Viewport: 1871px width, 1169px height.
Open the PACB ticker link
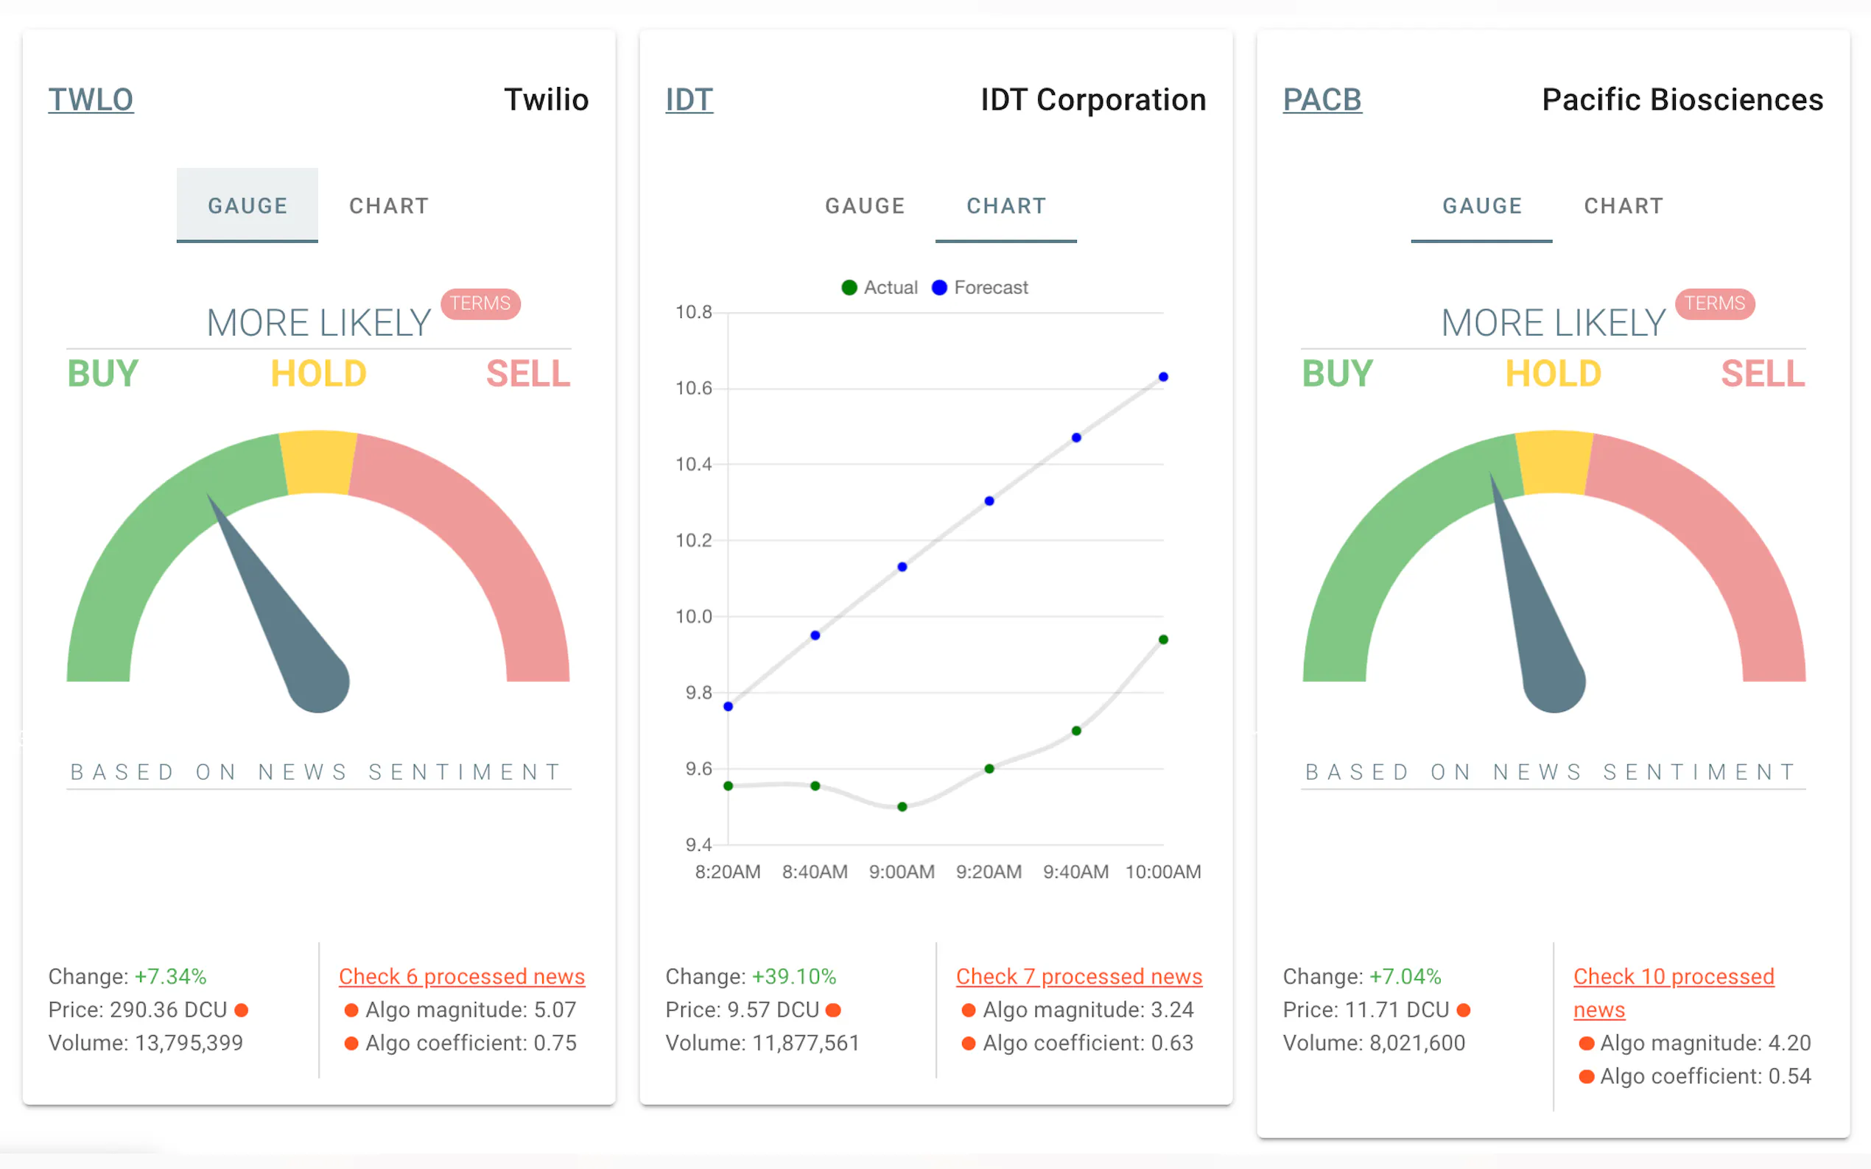1321,99
